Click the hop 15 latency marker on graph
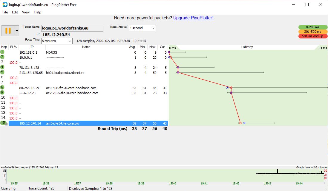 click(240, 123)
